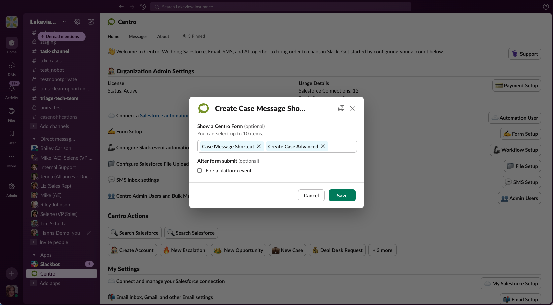Expand the Lakeview workspace name dropdown
Viewport: 553px width, 305px height.
click(x=64, y=22)
